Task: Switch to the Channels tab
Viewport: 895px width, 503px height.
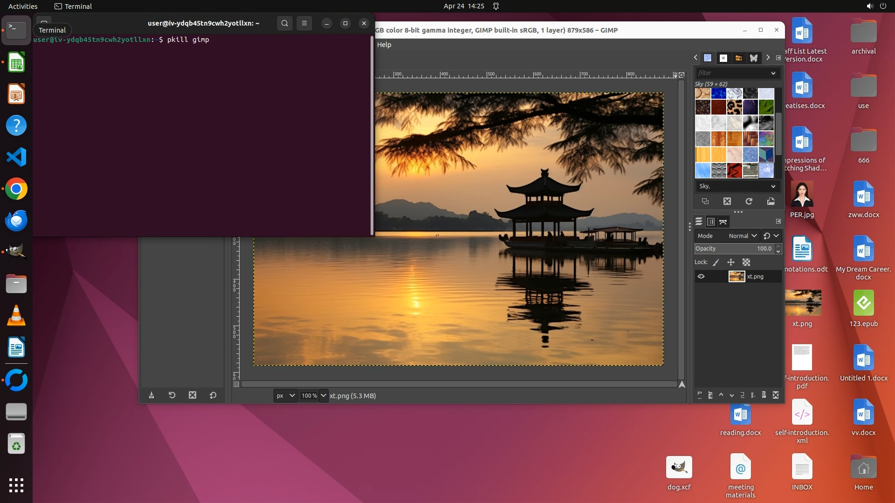Action: [x=710, y=222]
